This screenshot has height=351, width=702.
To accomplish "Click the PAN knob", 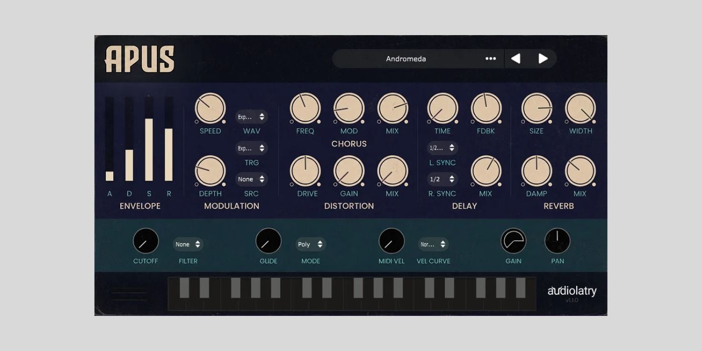I will [x=557, y=241].
